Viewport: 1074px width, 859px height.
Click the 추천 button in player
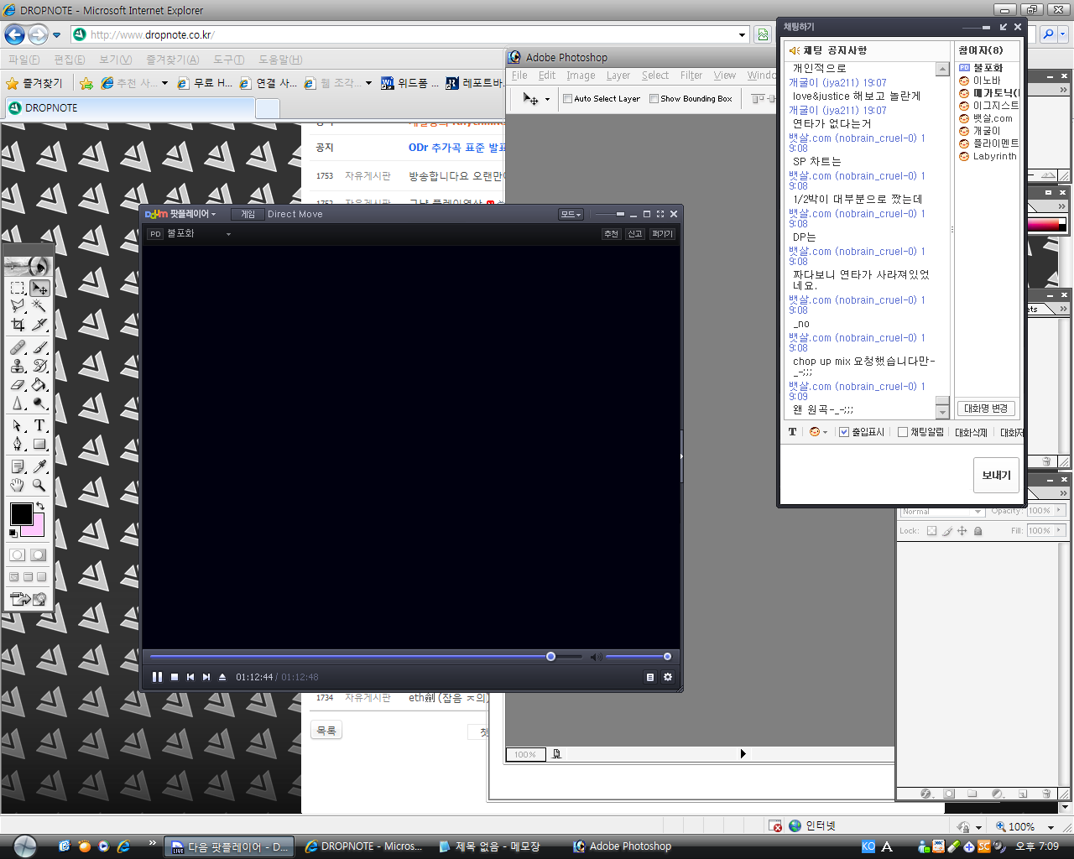click(611, 234)
